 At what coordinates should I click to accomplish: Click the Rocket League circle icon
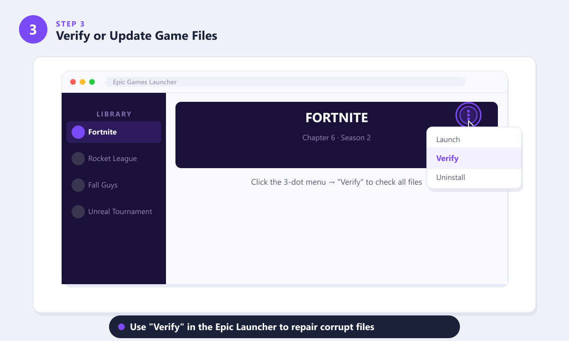point(78,159)
